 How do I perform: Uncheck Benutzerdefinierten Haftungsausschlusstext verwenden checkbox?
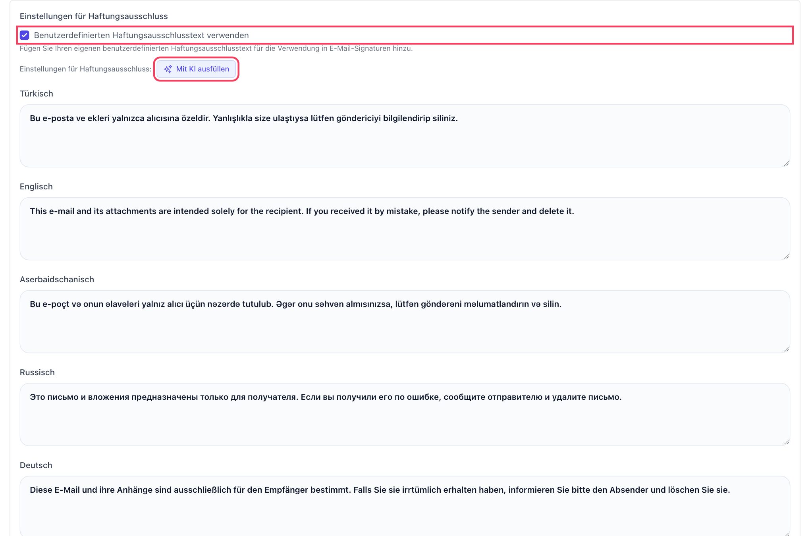pyautogui.click(x=25, y=35)
